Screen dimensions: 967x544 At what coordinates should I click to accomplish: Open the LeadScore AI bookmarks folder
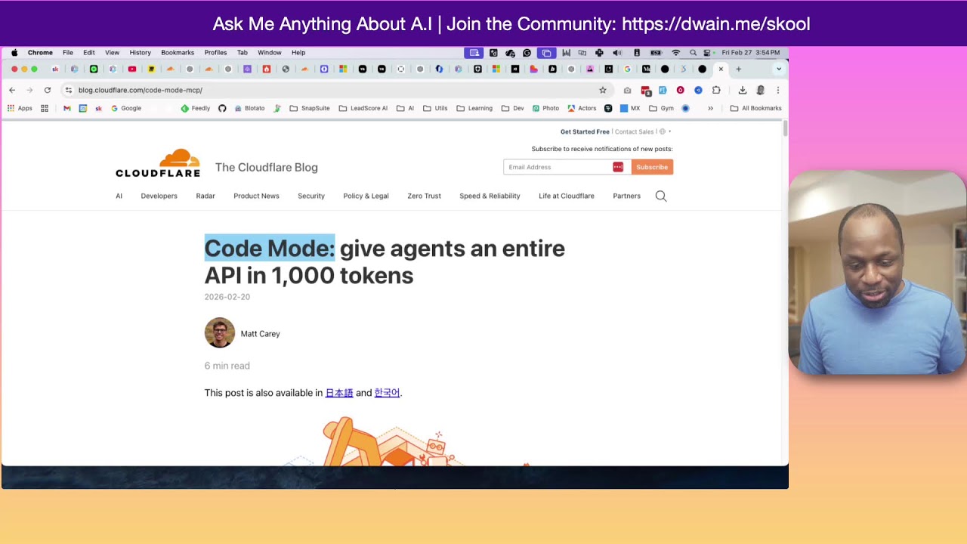tap(363, 108)
